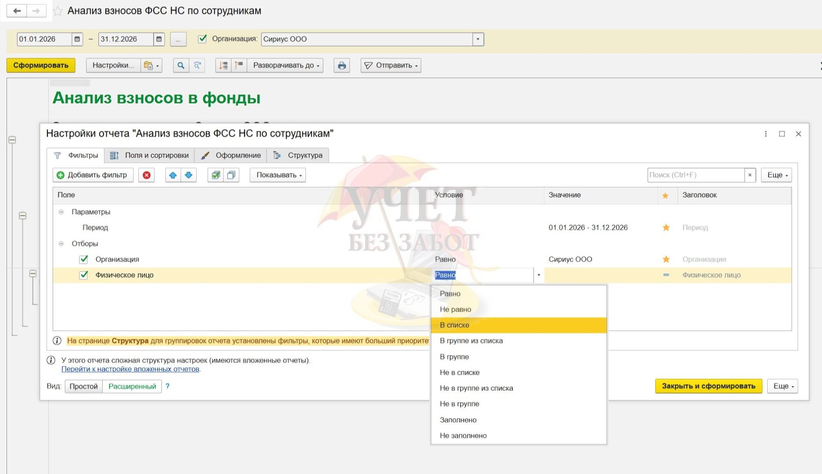The image size is (822, 474).
Task: Switch to the Структура tab
Action: 298,155
